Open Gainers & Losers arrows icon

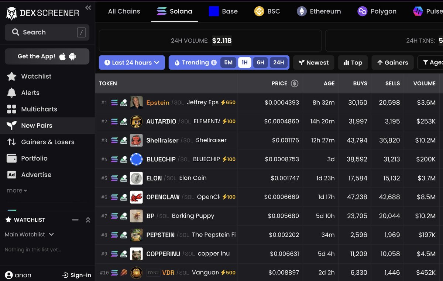[12, 142]
